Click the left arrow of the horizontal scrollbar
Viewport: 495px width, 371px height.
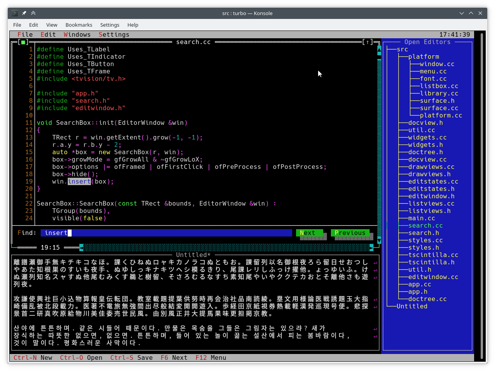point(81,247)
